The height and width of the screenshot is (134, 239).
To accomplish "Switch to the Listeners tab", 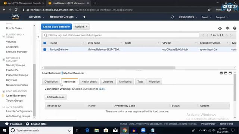I will [x=108, y=82].
